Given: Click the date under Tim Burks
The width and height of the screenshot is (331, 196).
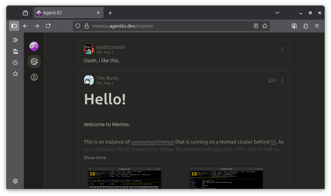Looking at the screenshot, I should (105, 83).
